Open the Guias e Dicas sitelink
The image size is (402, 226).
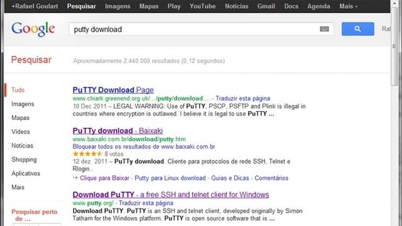click(x=230, y=178)
